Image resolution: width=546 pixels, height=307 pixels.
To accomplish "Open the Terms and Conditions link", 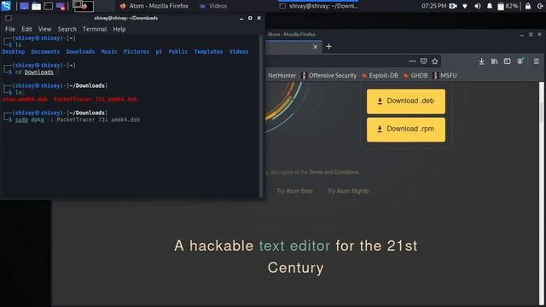I will pos(334,172).
